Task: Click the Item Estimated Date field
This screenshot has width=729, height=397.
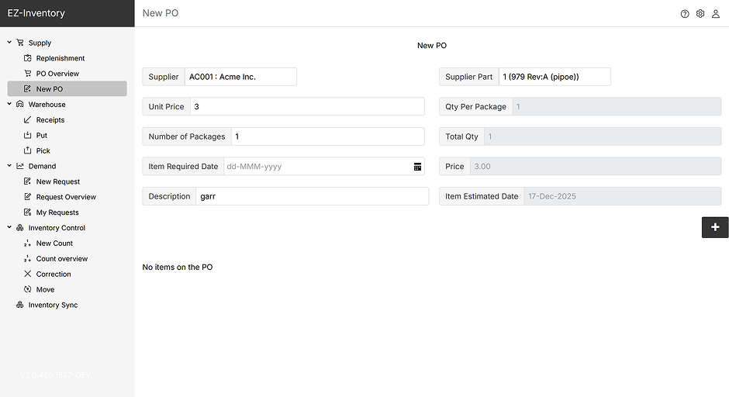Action: click(x=623, y=196)
